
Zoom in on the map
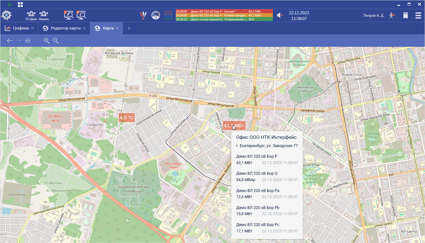click(47, 40)
